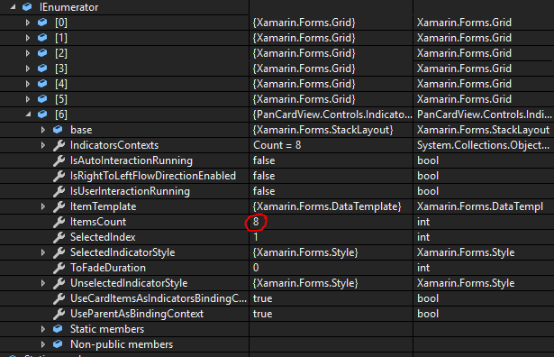Expand the [0] item arrow
This screenshot has width=554, height=357.
pyautogui.click(x=28, y=23)
